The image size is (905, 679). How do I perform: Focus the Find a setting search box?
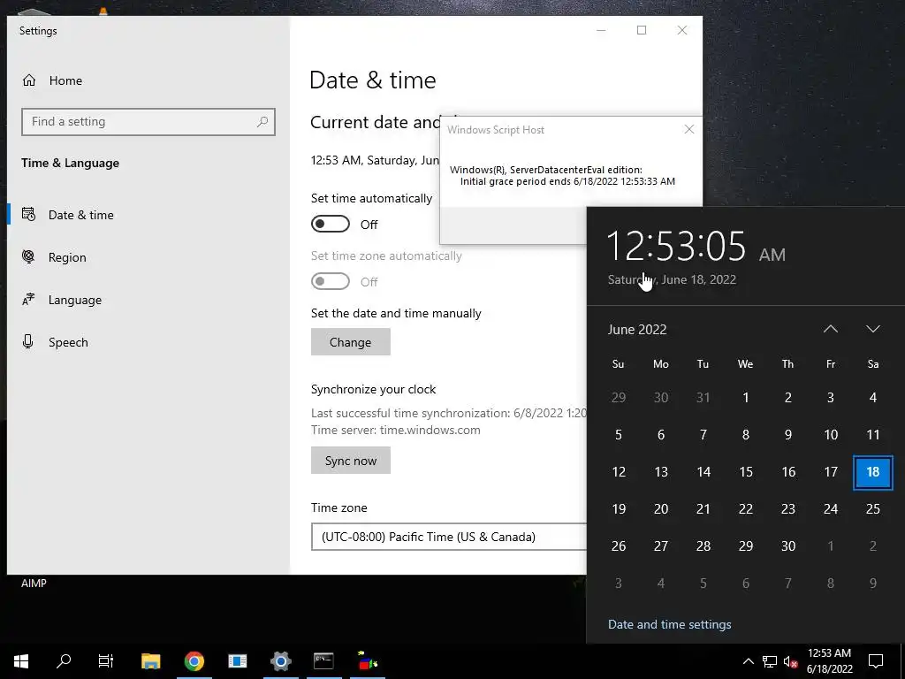tap(148, 122)
